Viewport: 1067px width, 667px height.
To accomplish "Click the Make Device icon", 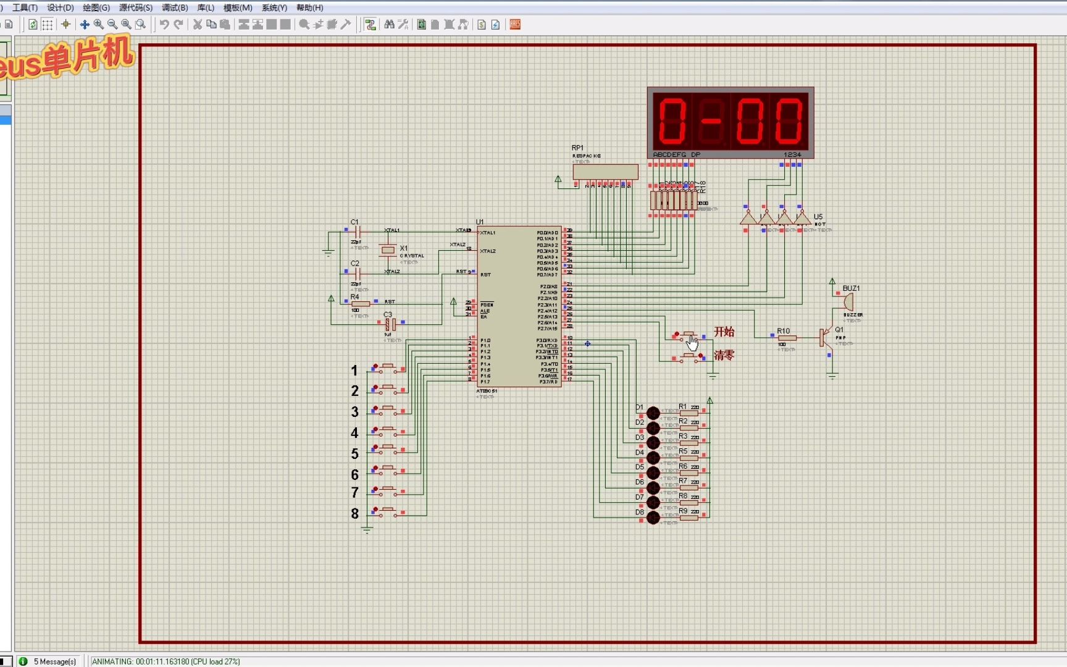I will 318,25.
